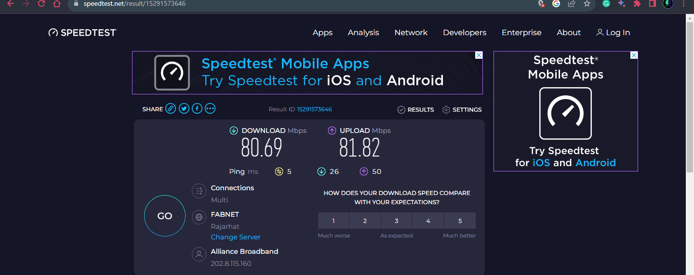Open RESULTS history
694x275 pixels.
[415, 109]
